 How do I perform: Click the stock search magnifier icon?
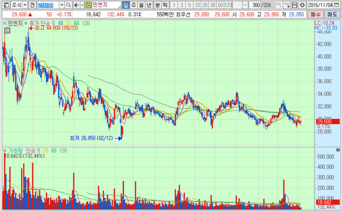70,5
